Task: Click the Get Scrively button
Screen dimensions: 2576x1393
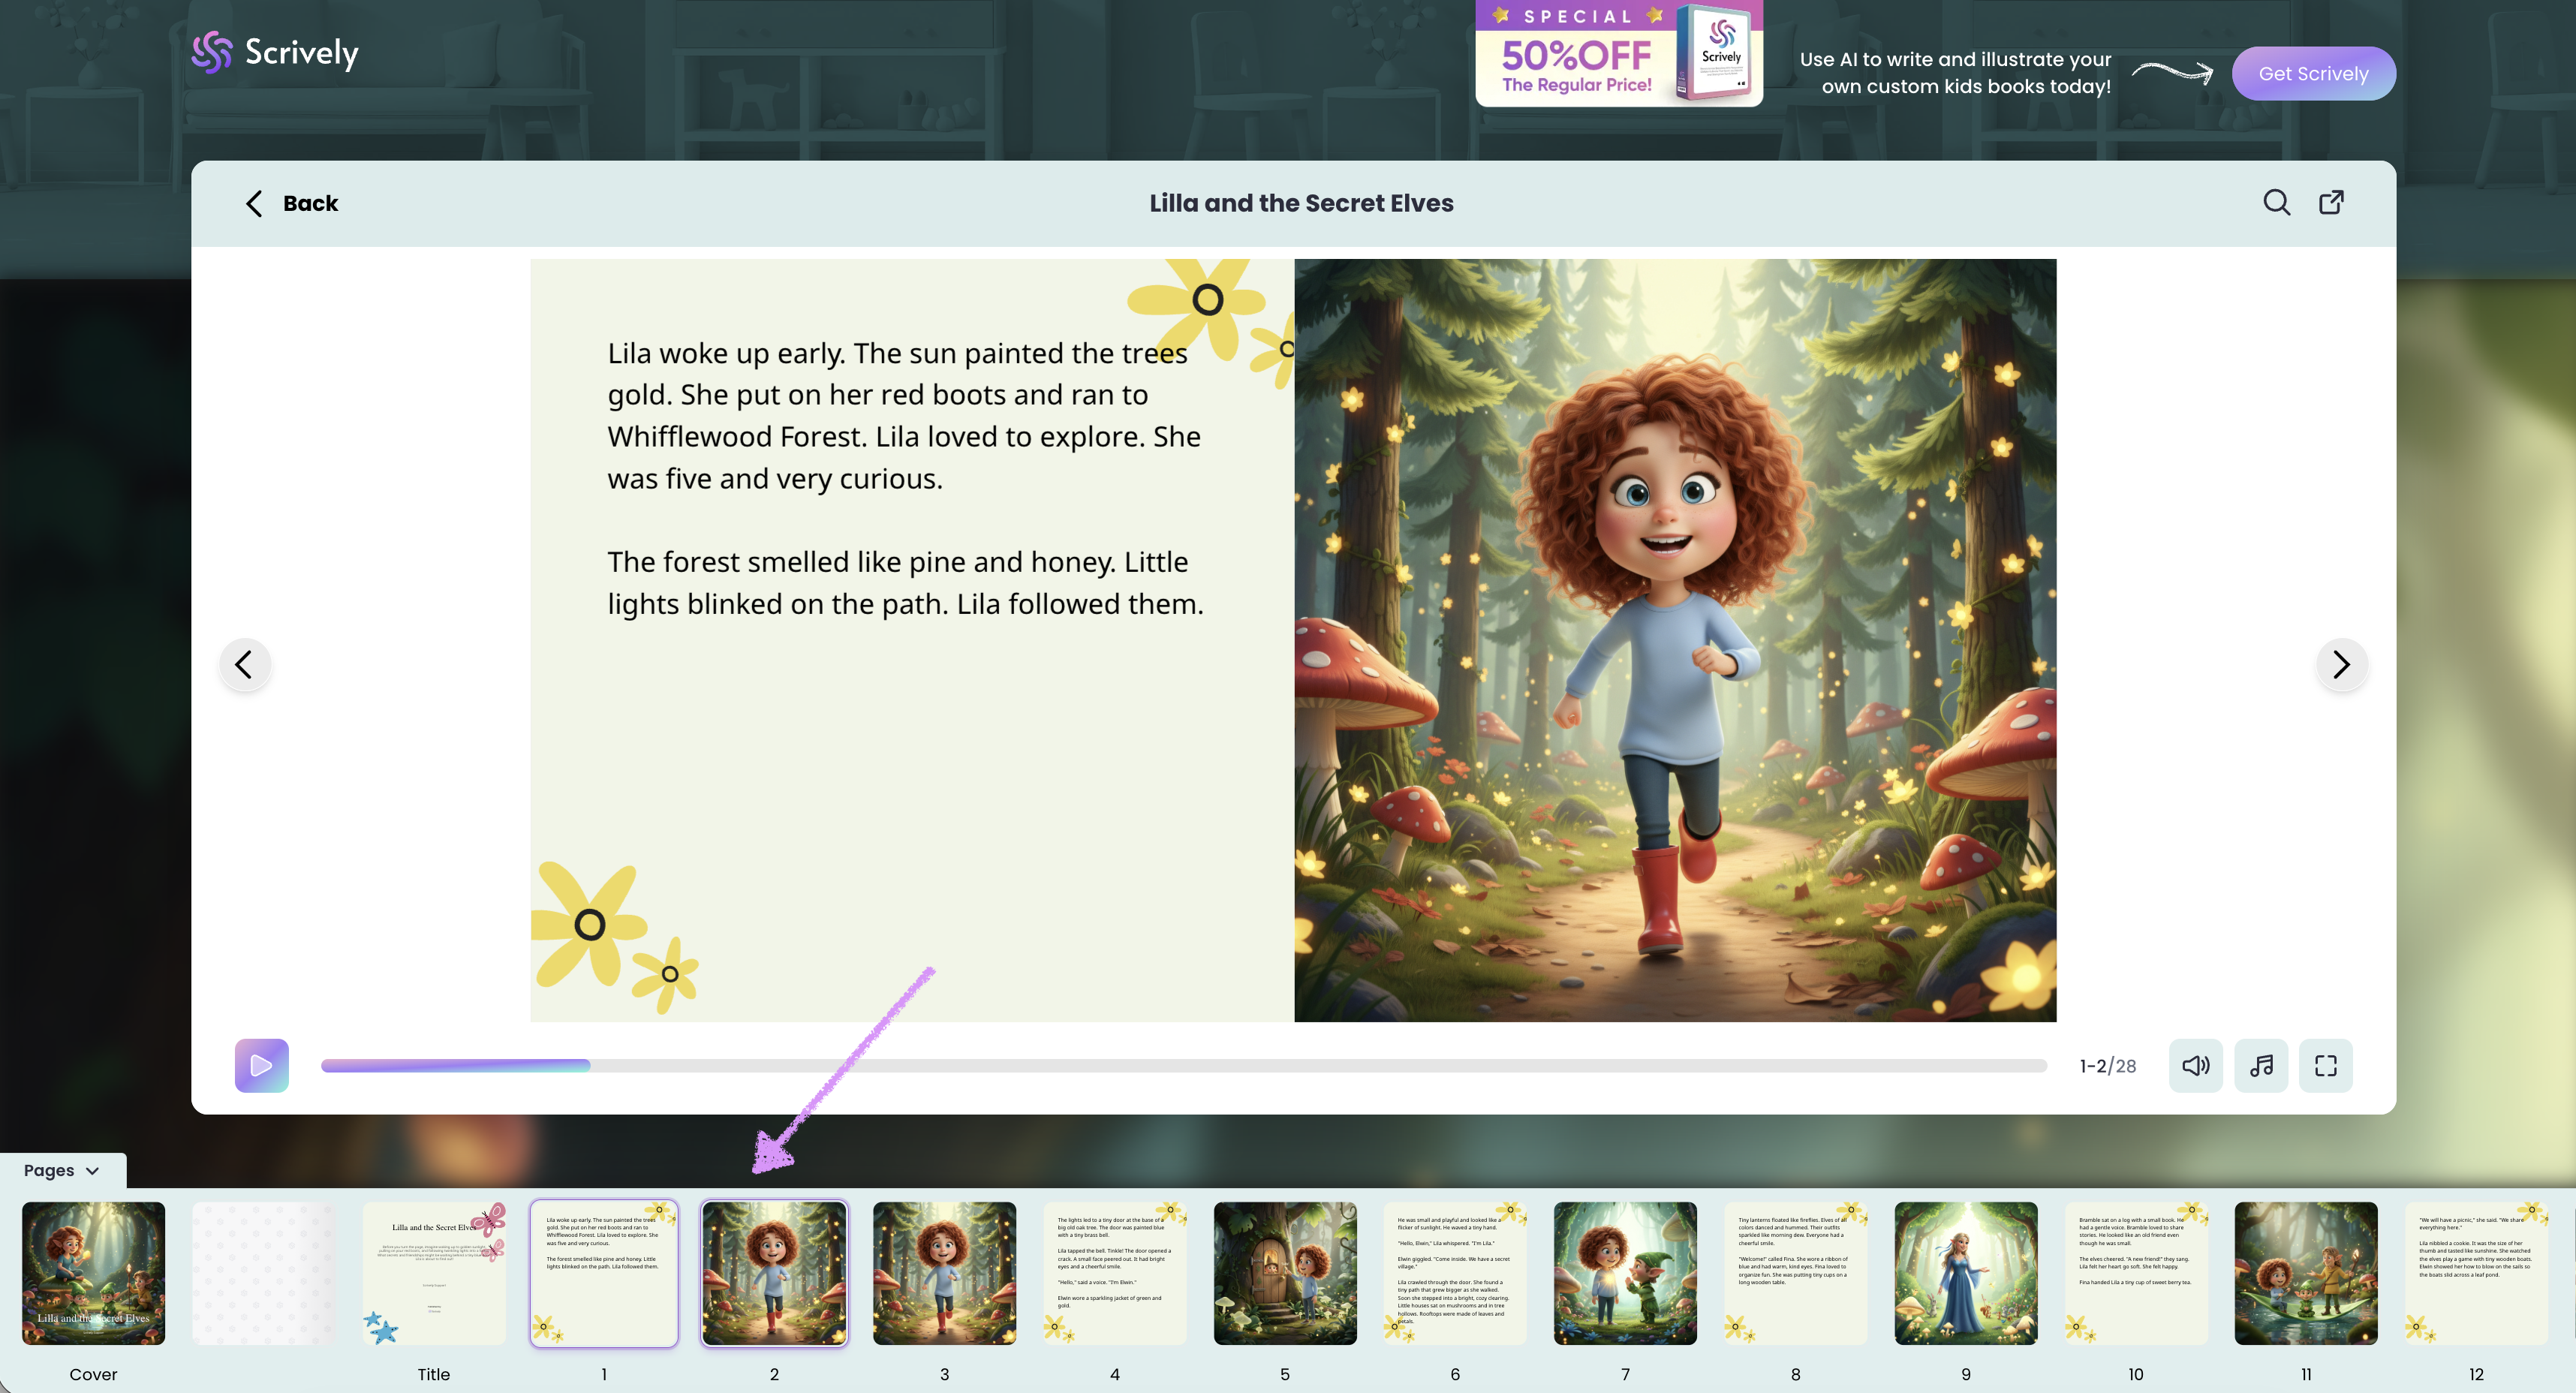Action: (2312, 73)
